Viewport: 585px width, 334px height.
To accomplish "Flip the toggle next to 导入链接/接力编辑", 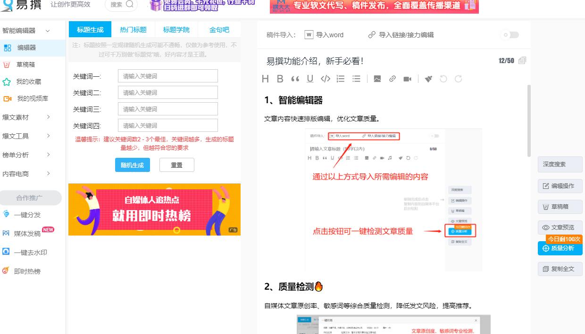I will click(510, 34).
